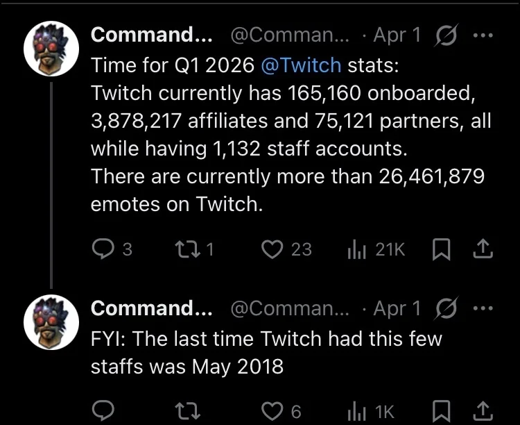
Task: Reply to the May 2018 staff tweet
Action: 103,411
